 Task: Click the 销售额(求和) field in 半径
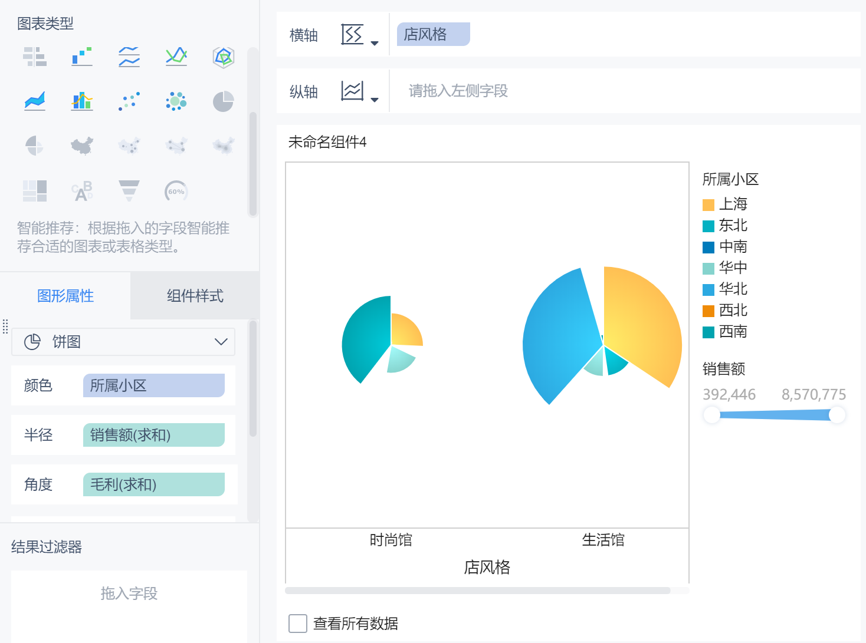click(154, 435)
